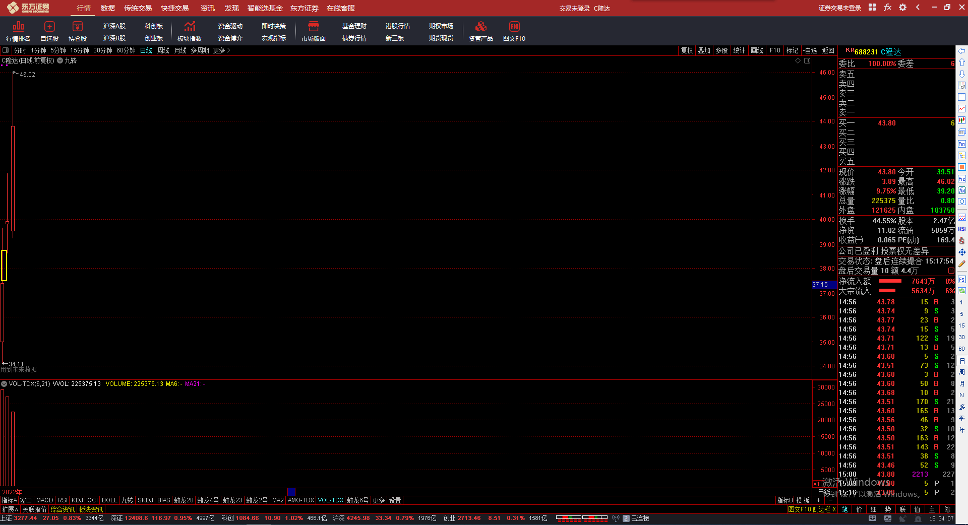The height and width of the screenshot is (525, 968).
Task: Click the back chevron in title bar
Action: (x=918, y=8)
